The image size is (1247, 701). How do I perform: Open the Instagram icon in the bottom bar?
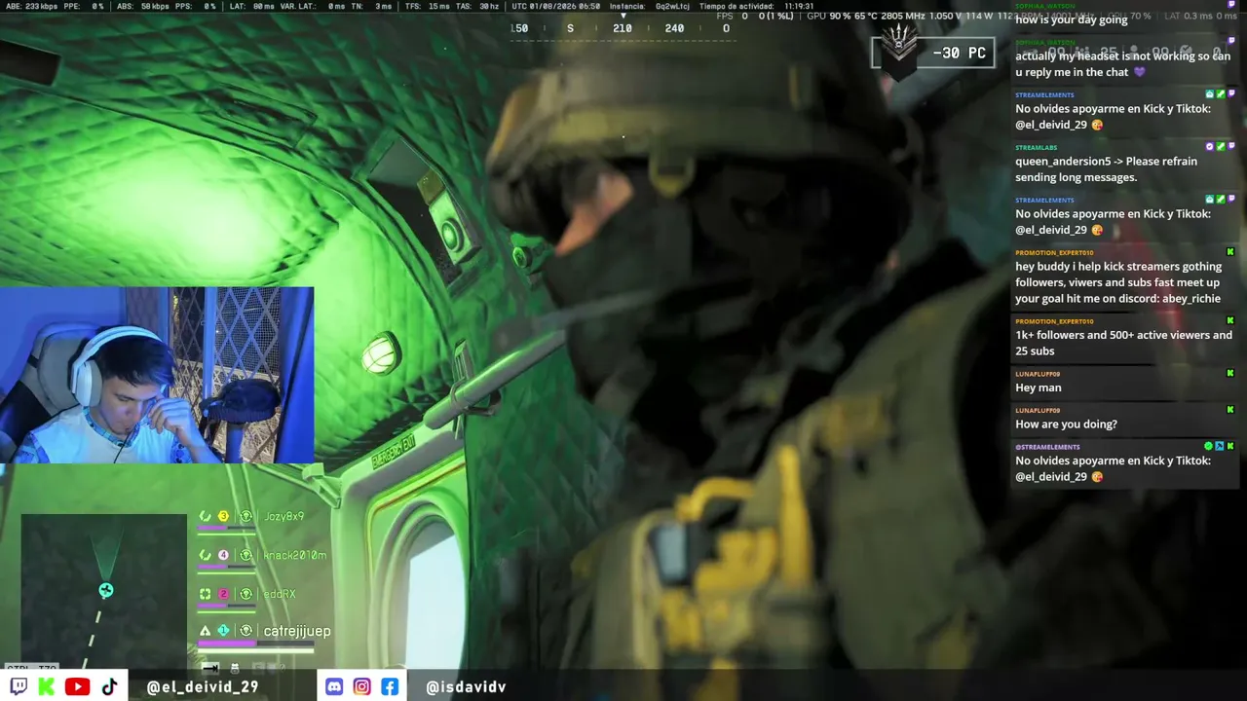pyautogui.click(x=362, y=686)
